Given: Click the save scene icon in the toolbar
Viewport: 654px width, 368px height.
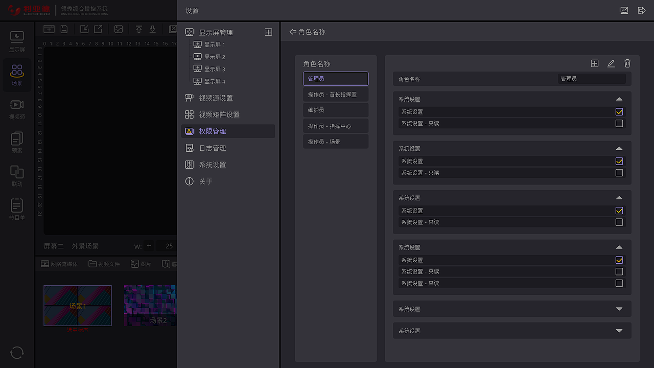Looking at the screenshot, I should point(63,29).
